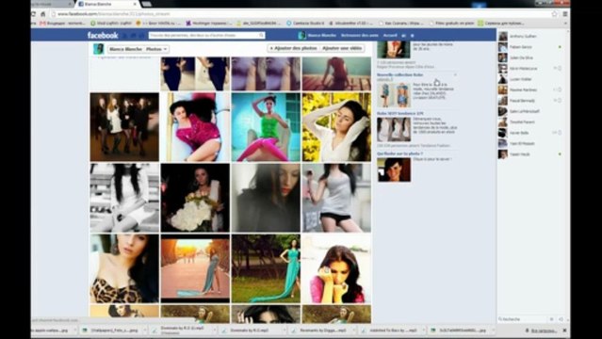
Task: Open the Camtasia Studio bookmark
Action: point(305,24)
